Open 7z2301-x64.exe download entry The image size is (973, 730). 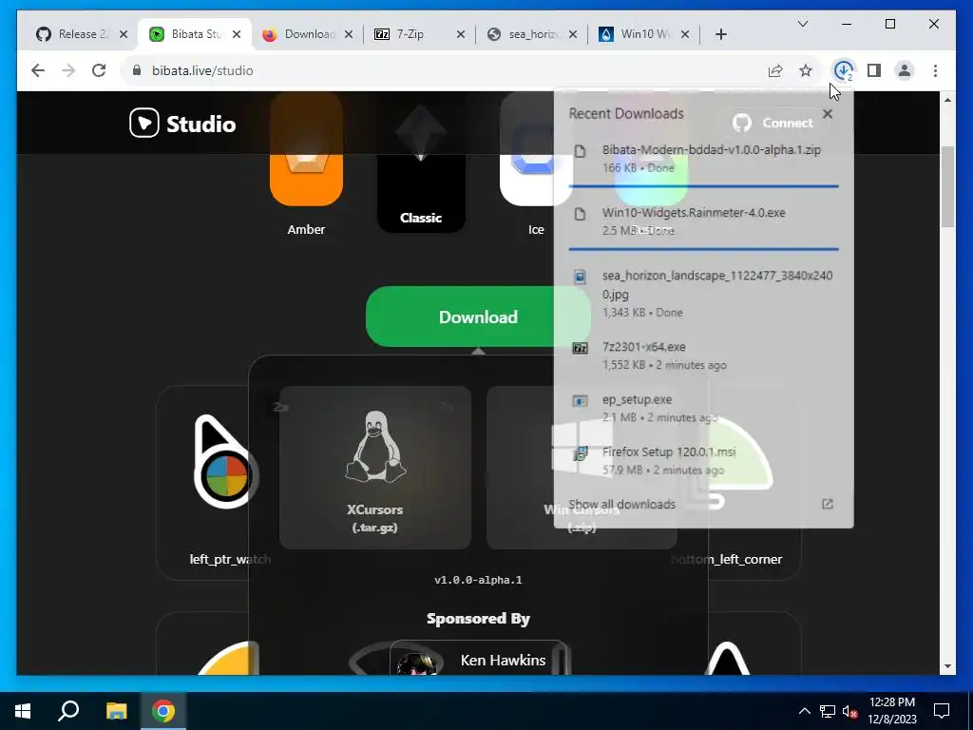pos(704,355)
